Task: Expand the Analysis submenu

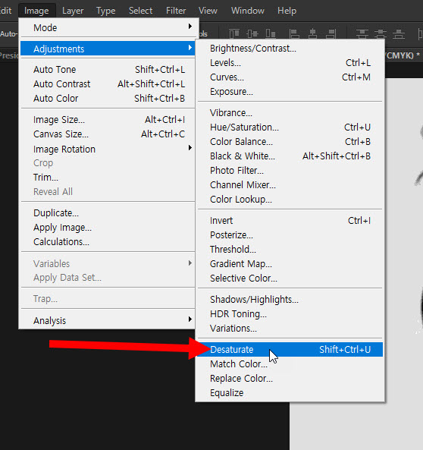Action: pyautogui.click(x=108, y=320)
